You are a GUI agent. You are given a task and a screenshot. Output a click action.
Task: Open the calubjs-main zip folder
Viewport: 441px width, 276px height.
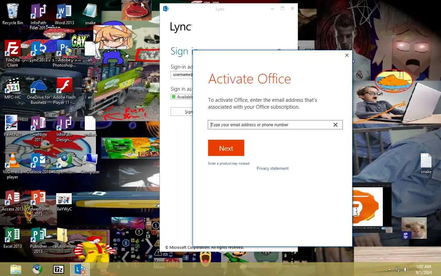(x=64, y=238)
